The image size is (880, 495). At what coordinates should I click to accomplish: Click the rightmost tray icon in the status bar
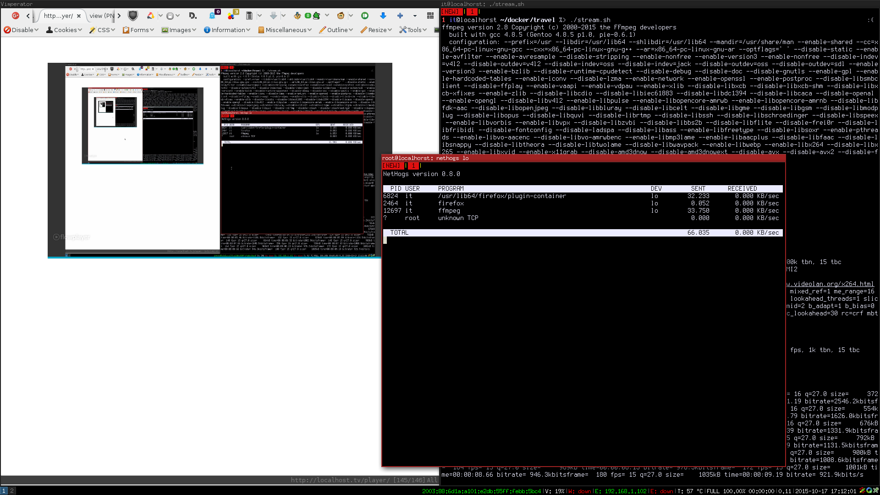pos(875,490)
